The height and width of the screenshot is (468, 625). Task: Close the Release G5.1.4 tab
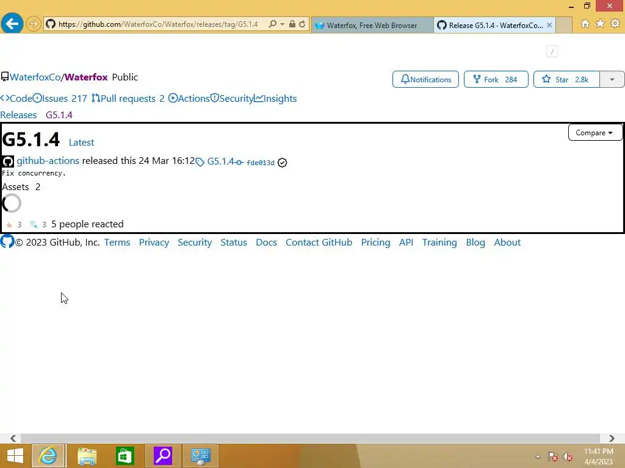[549, 25]
